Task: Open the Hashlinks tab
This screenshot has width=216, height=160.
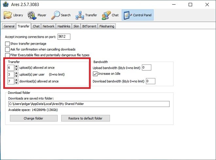Action: tap(64, 26)
